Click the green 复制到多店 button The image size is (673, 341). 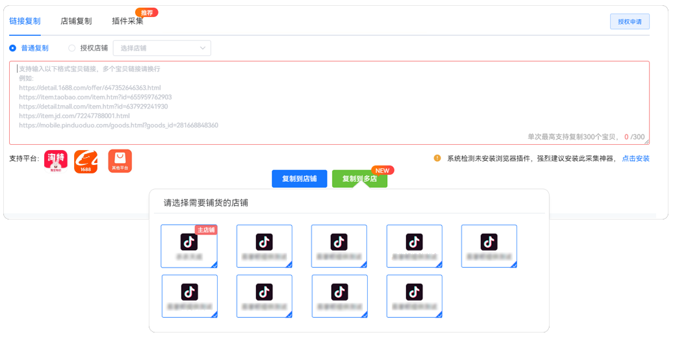point(360,179)
